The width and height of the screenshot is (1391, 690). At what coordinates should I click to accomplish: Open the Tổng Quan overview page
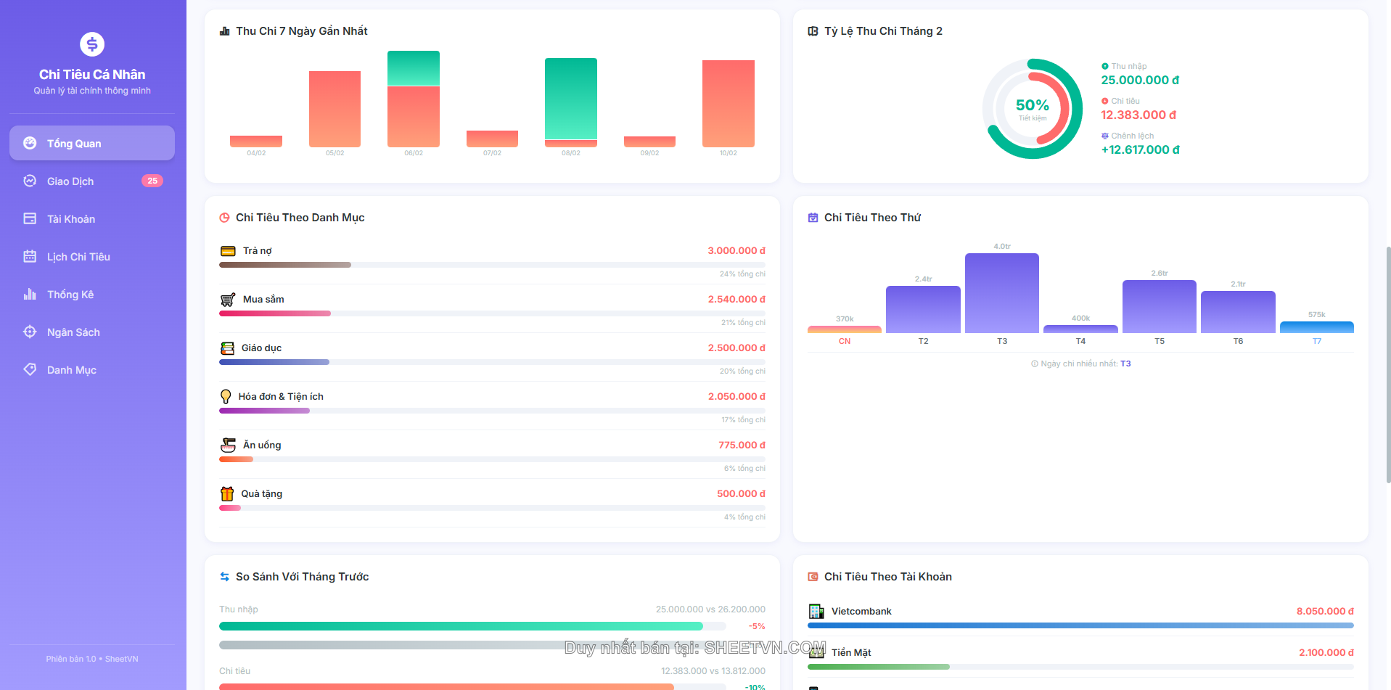(92, 143)
